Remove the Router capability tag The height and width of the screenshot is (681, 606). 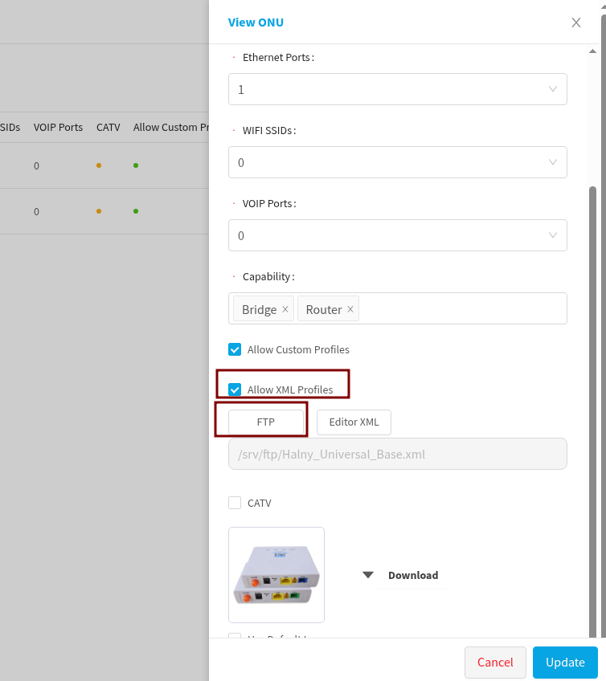click(350, 309)
